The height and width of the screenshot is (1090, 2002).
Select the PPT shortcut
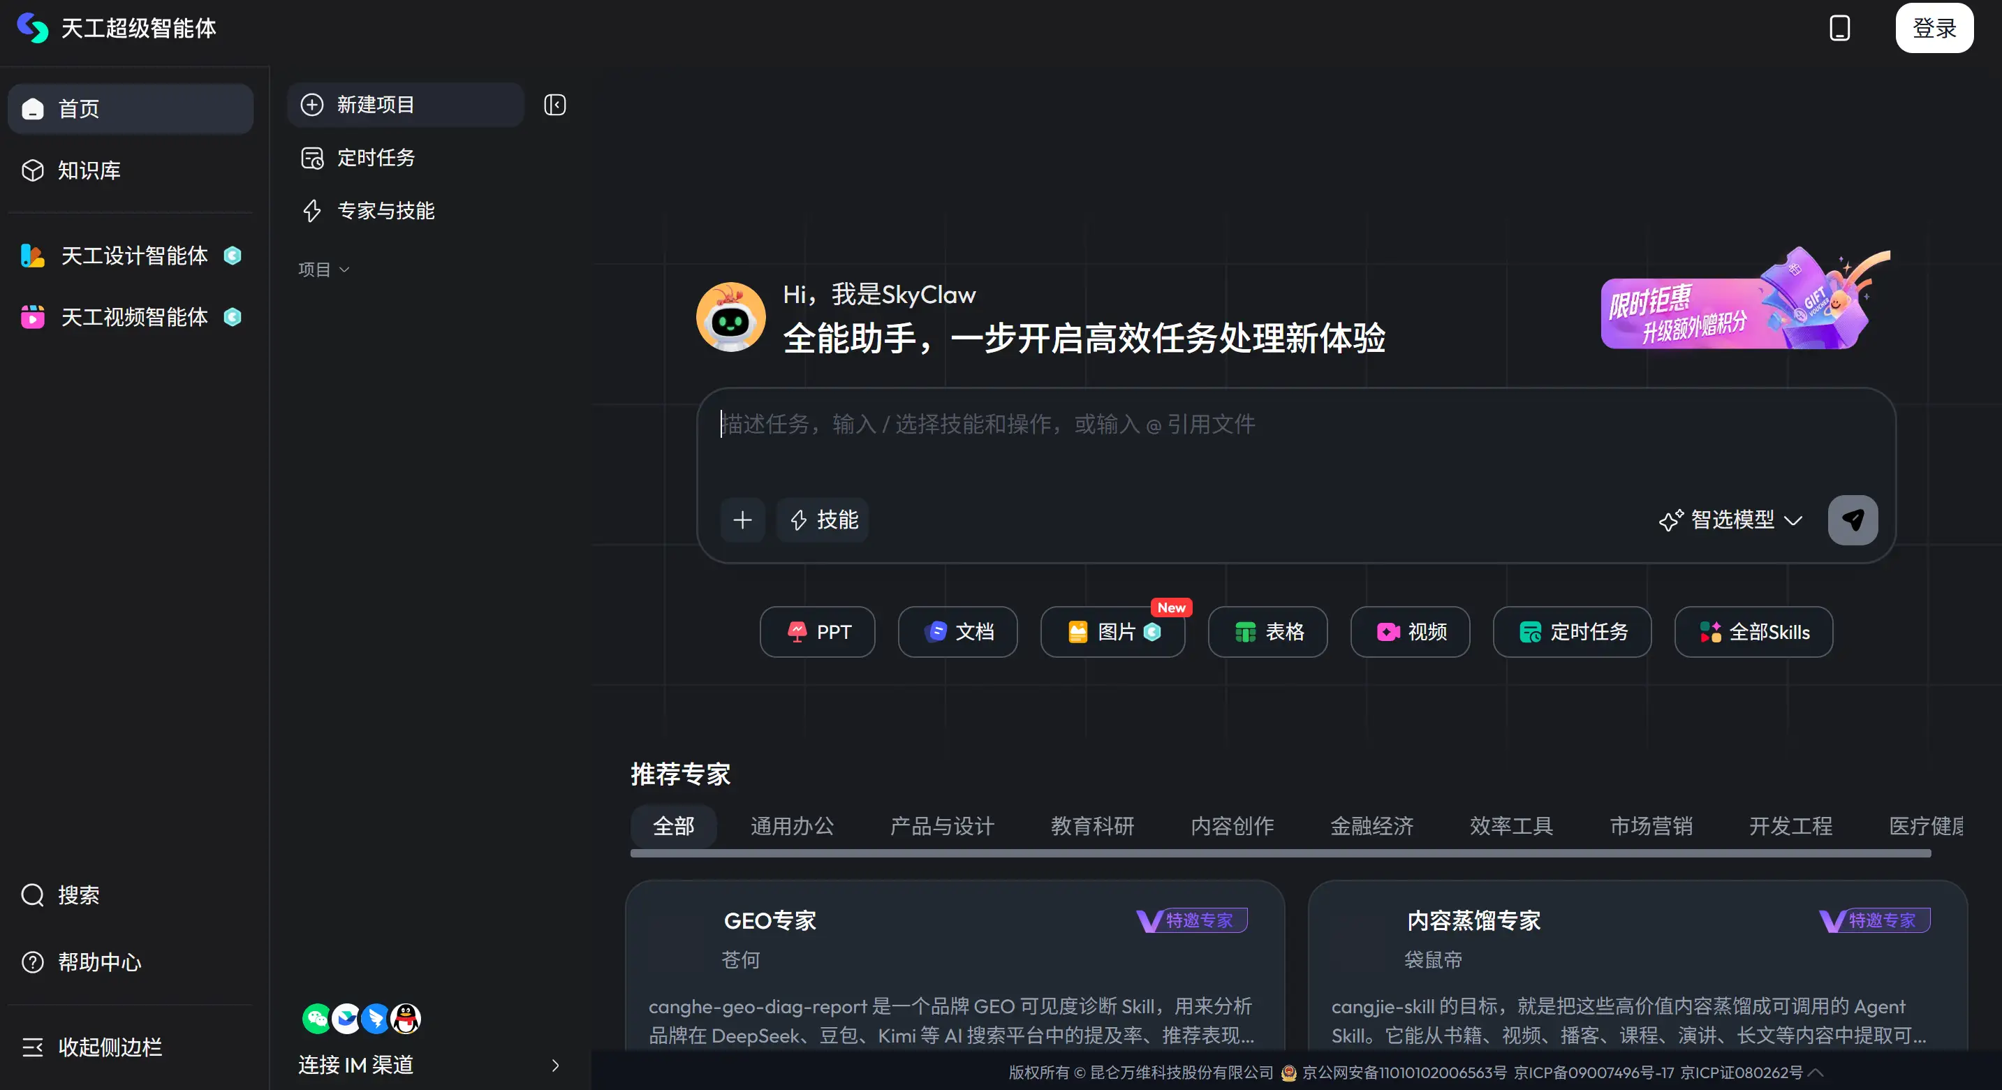817,632
